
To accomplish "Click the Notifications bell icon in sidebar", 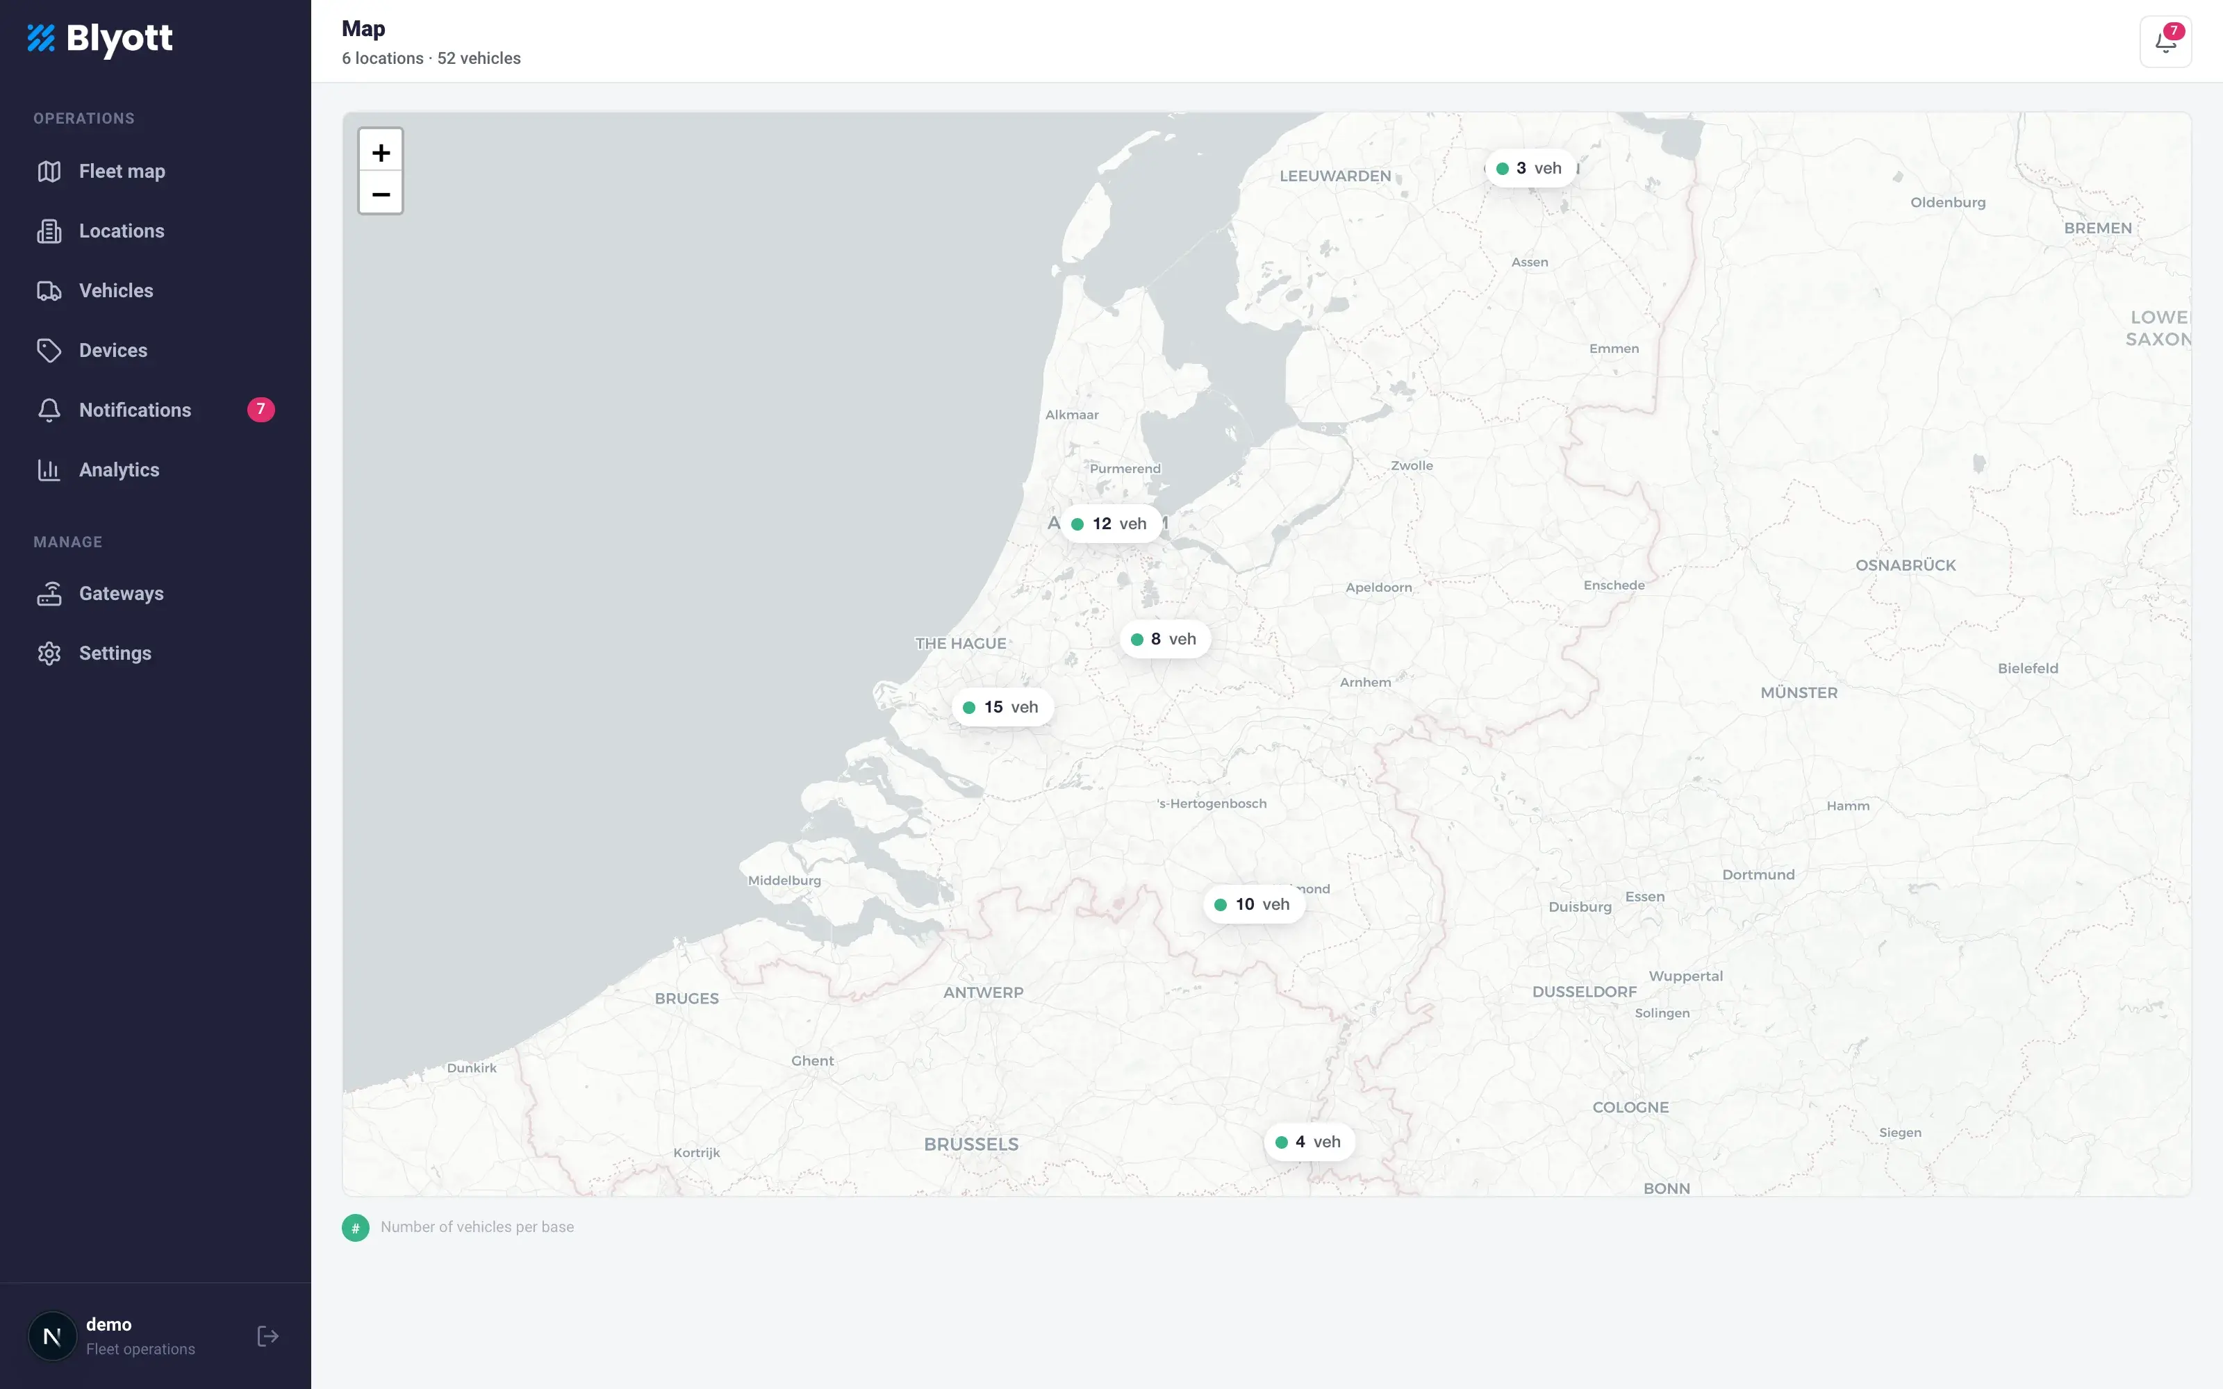I will pos(49,410).
